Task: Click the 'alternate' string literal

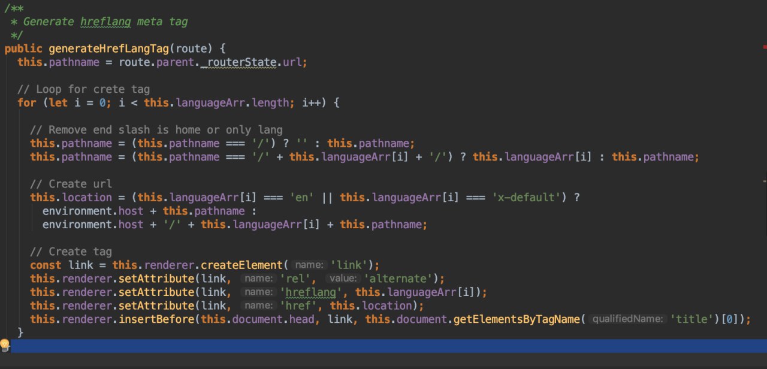Action: tap(397, 279)
